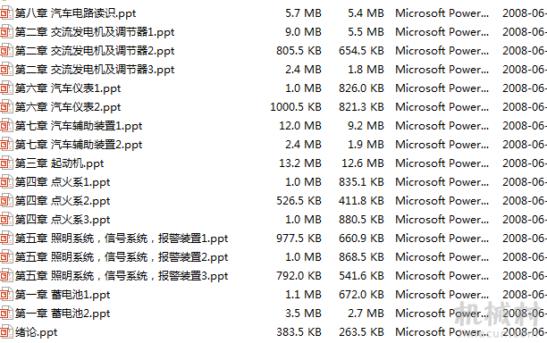This screenshot has width=547, height=343.
Task: Click file name 第六章 汽车仪表2.ppt
Action: [68, 107]
